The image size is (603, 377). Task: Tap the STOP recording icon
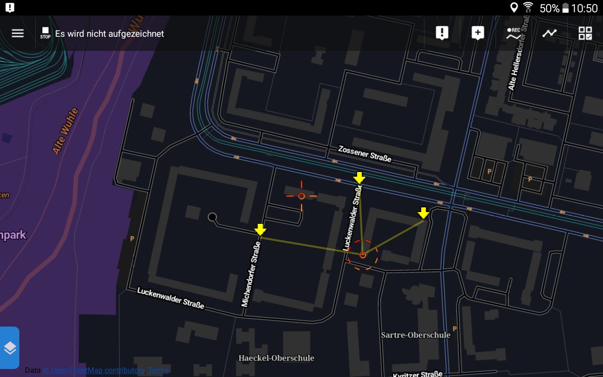click(45, 33)
